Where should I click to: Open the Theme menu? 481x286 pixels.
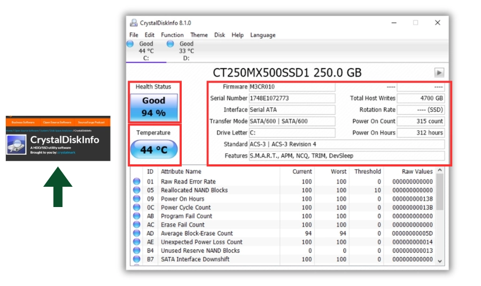(199, 35)
